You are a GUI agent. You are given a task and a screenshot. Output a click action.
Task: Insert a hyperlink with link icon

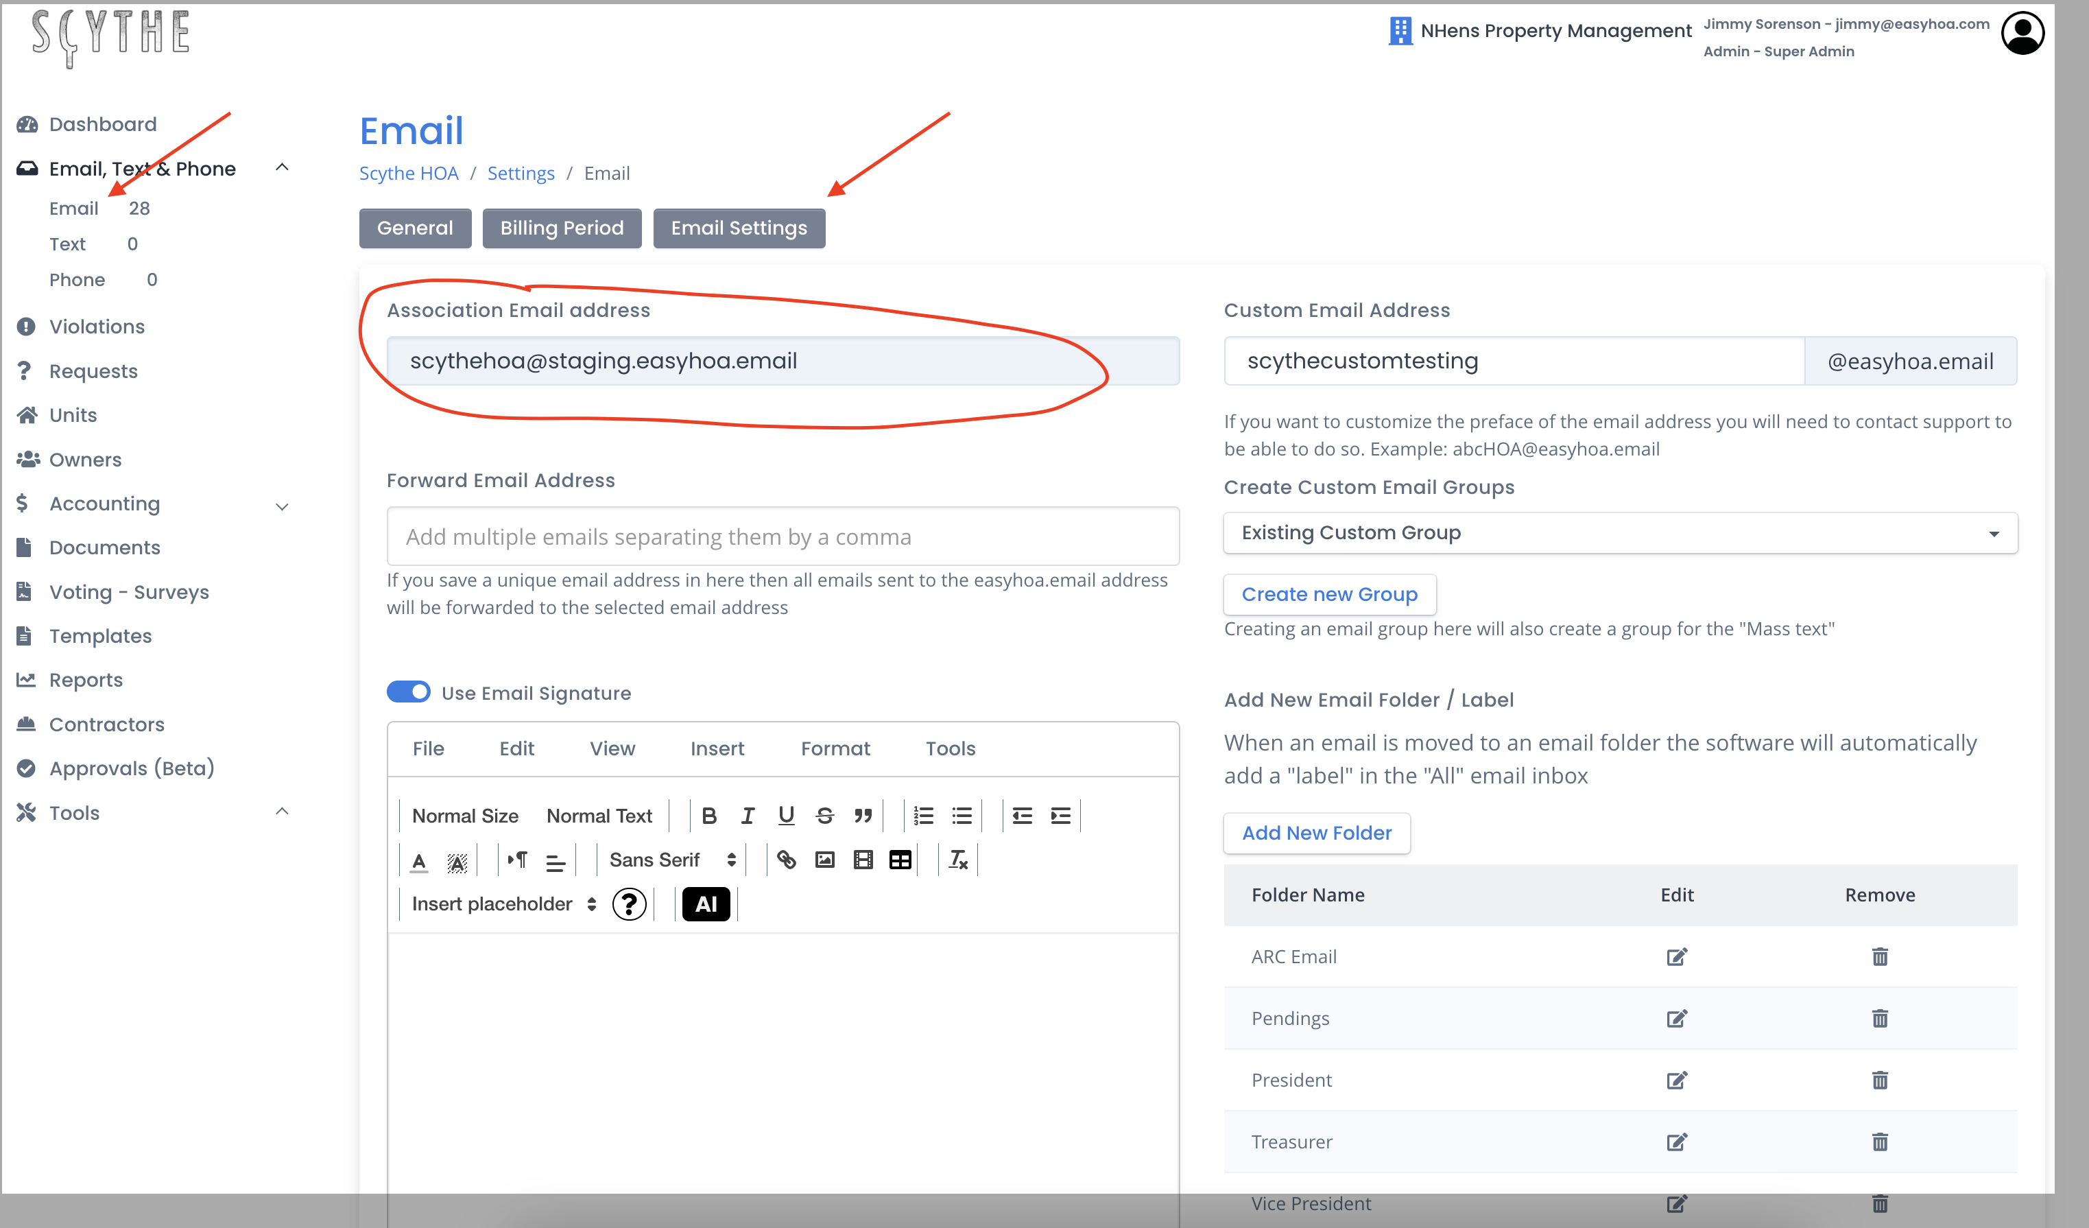(x=787, y=861)
